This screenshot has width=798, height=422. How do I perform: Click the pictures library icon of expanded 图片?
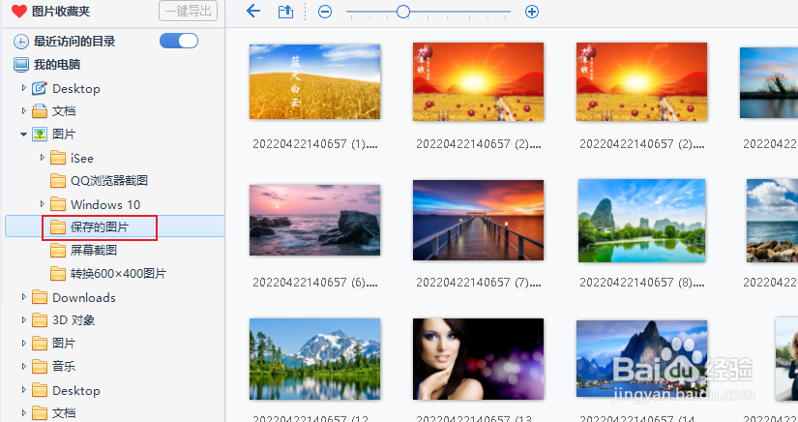[40, 135]
